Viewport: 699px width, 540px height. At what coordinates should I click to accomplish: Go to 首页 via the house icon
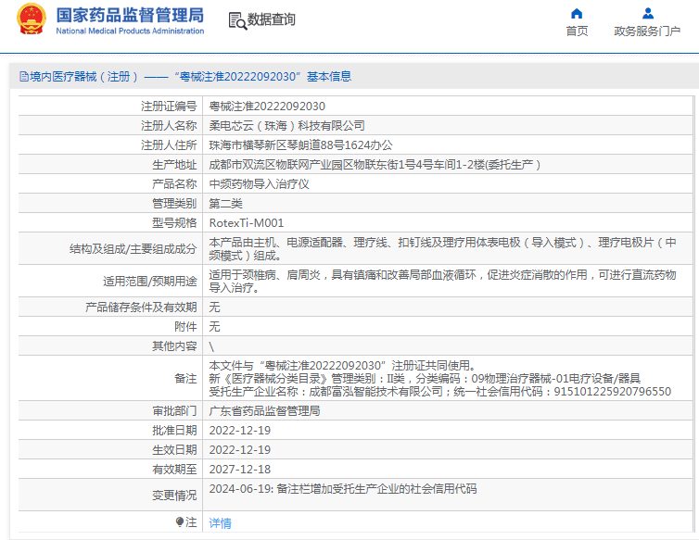point(577,14)
